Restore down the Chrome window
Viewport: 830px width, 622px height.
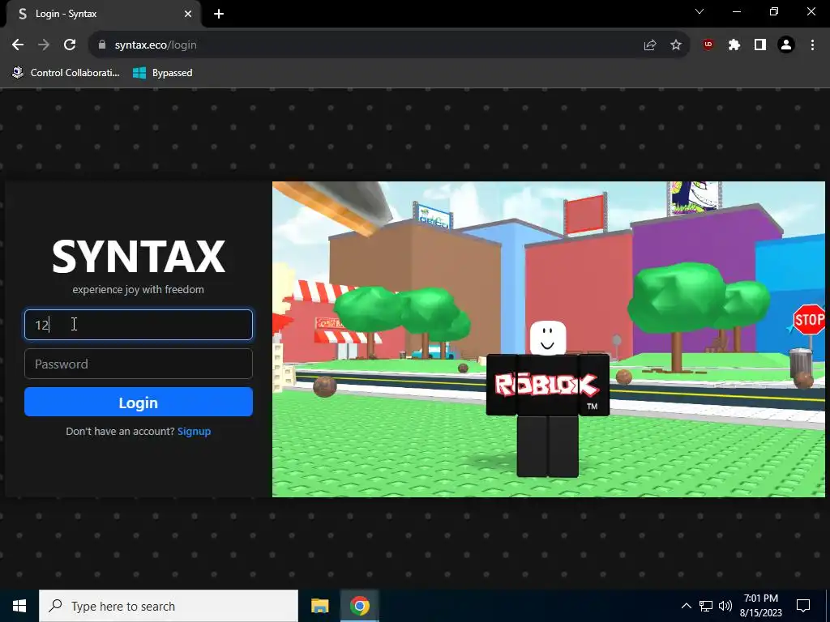click(774, 11)
